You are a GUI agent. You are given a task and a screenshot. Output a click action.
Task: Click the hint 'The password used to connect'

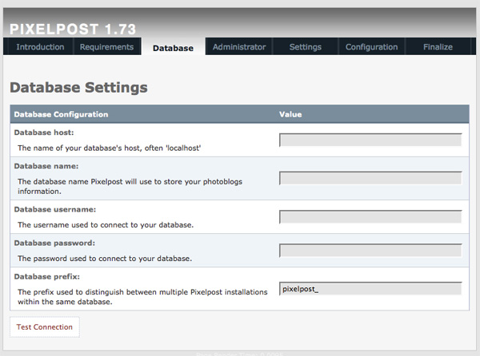(x=105, y=259)
